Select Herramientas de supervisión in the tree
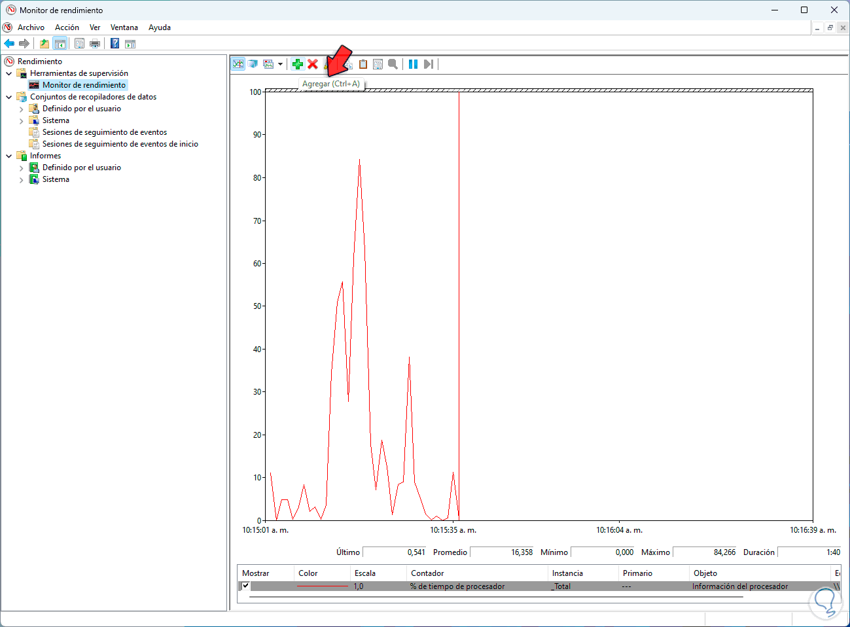Screen dimensions: 850x627 coord(79,73)
